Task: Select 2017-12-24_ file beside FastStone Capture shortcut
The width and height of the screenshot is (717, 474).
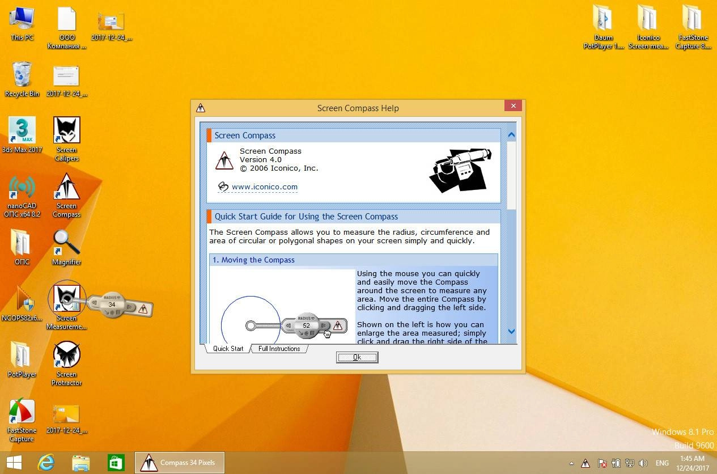Action: [x=67, y=420]
